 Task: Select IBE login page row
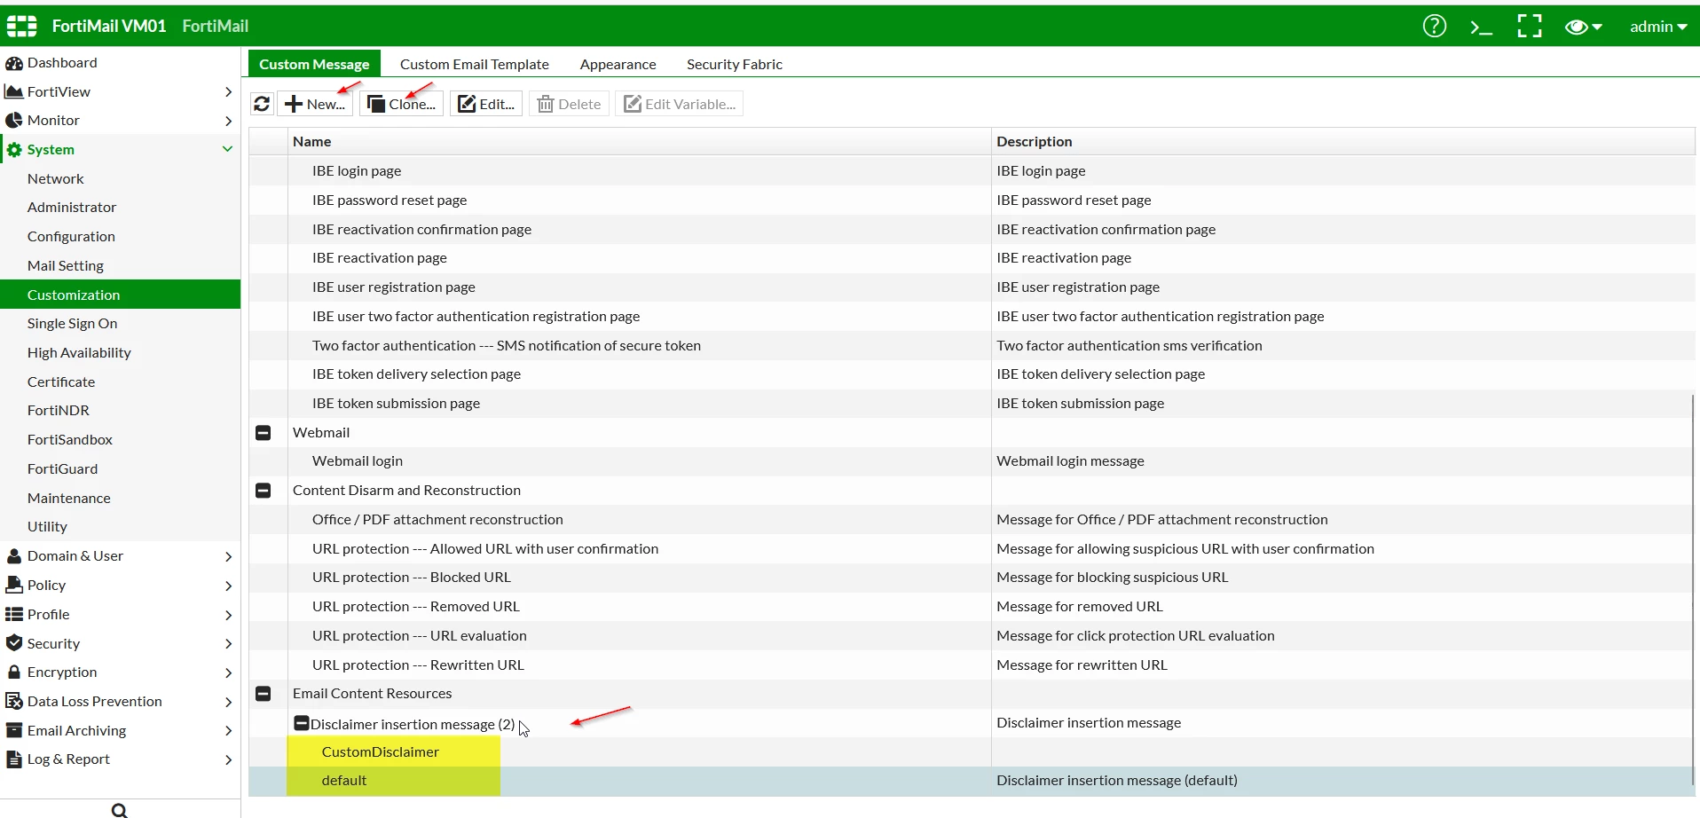(972, 170)
